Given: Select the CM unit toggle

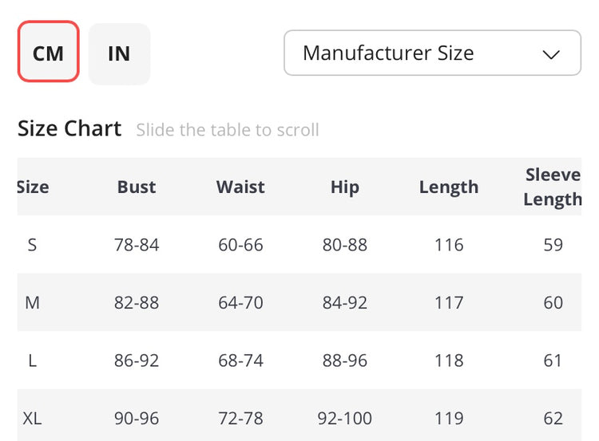Looking at the screenshot, I should [48, 53].
